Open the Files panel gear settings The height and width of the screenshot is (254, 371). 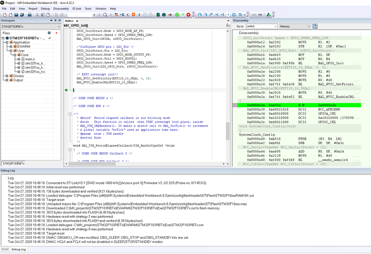click(49, 33)
